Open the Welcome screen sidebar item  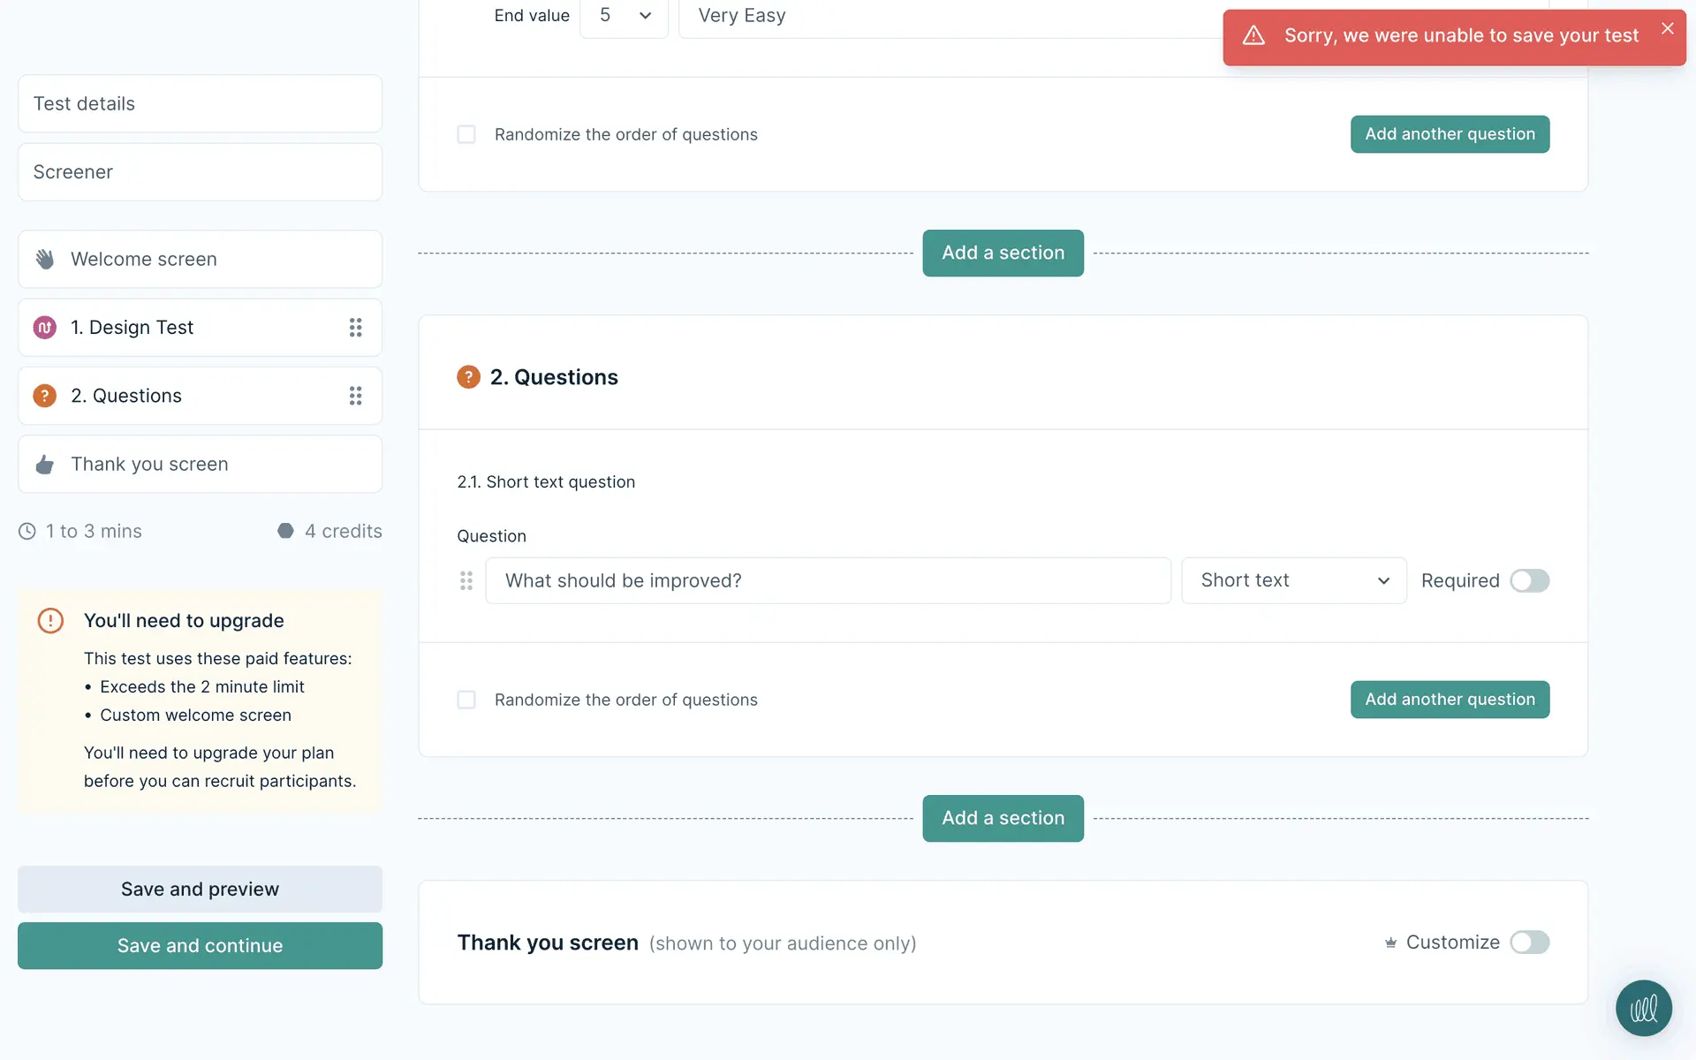tap(200, 259)
